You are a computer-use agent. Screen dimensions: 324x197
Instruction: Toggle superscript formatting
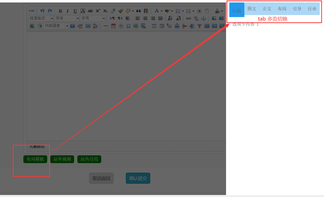98,11
